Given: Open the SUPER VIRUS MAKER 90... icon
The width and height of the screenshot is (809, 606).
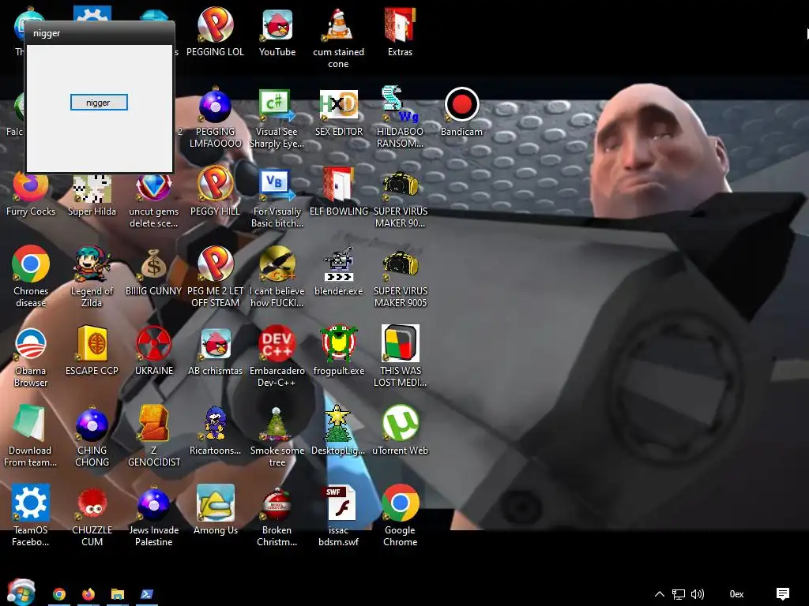Looking at the screenshot, I should pos(401,185).
